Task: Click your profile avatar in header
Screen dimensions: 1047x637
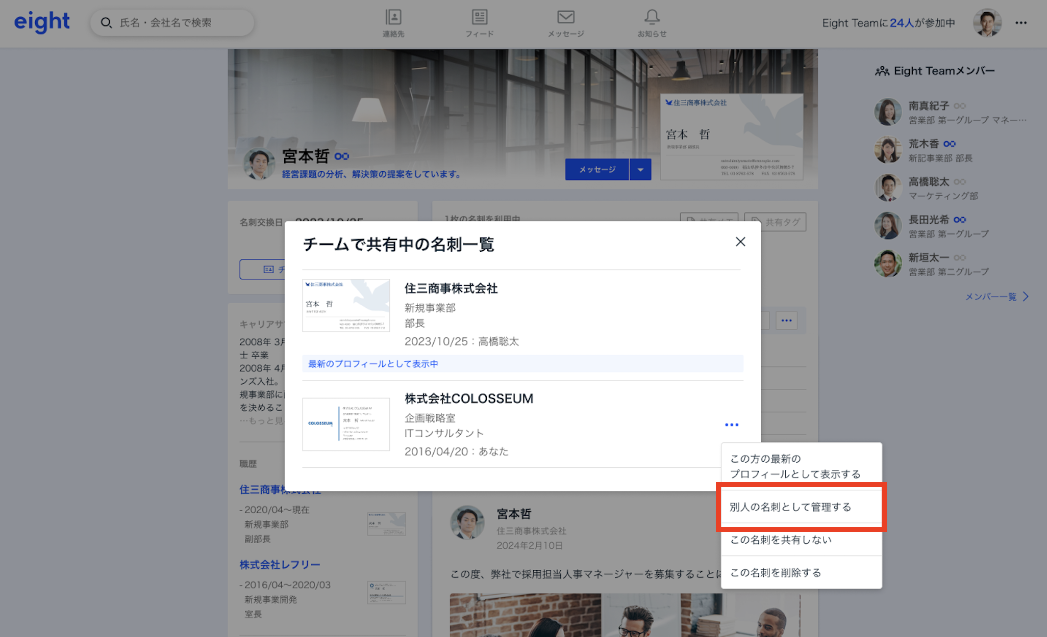Action: pos(987,23)
